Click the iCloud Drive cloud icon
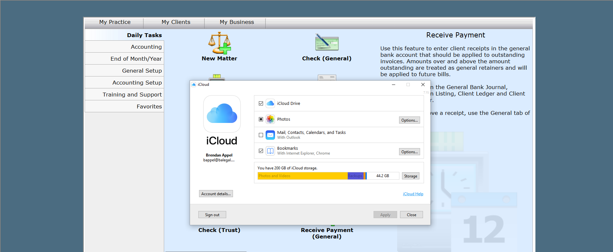 tap(270, 103)
